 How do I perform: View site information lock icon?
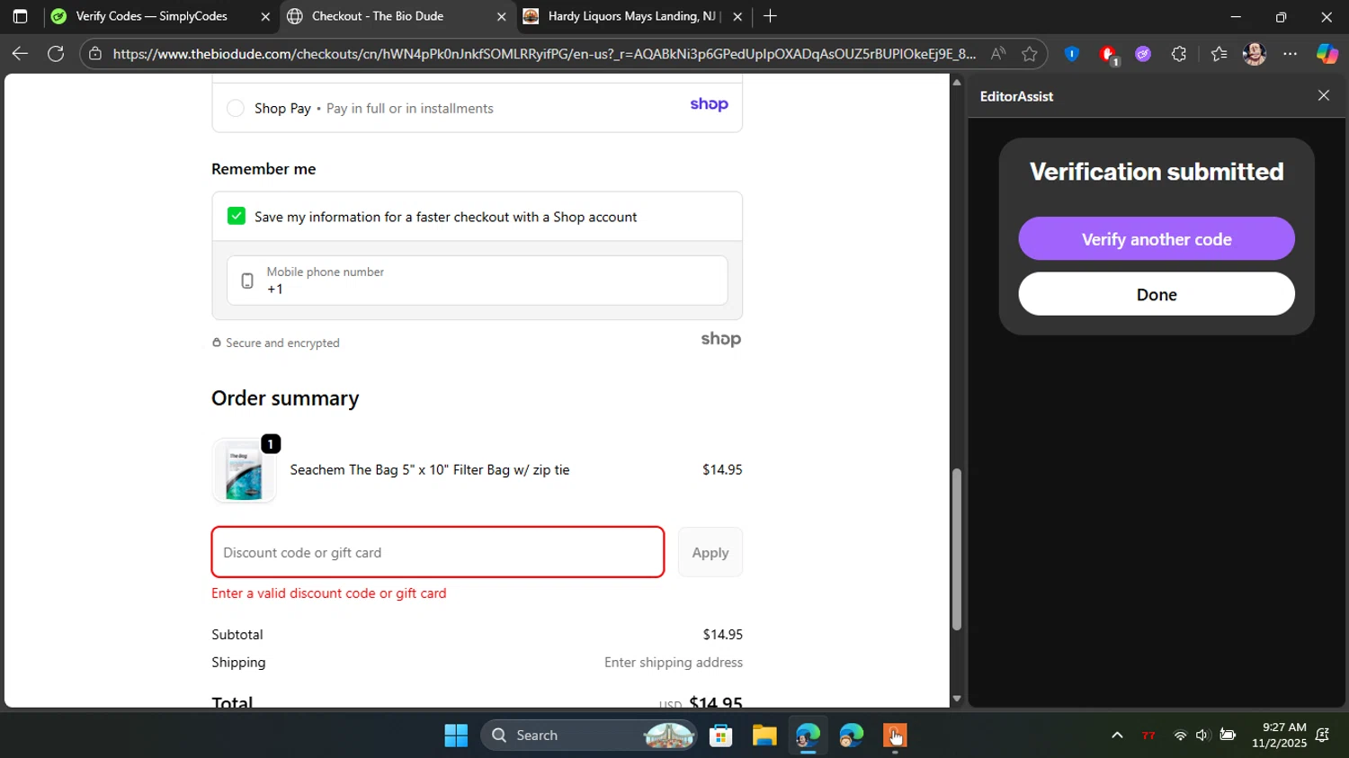click(x=95, y=54)
